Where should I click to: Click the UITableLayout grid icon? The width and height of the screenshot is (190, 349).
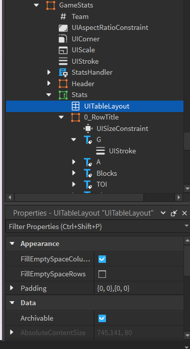point(76,106)
